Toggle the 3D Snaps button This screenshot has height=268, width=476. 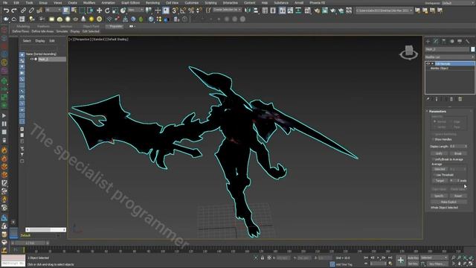click(x=175, y=10)
